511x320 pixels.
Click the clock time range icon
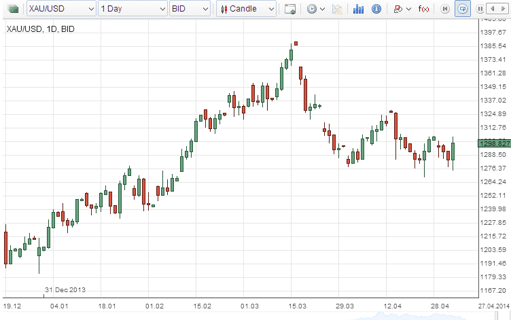click(x=312, y=9)
